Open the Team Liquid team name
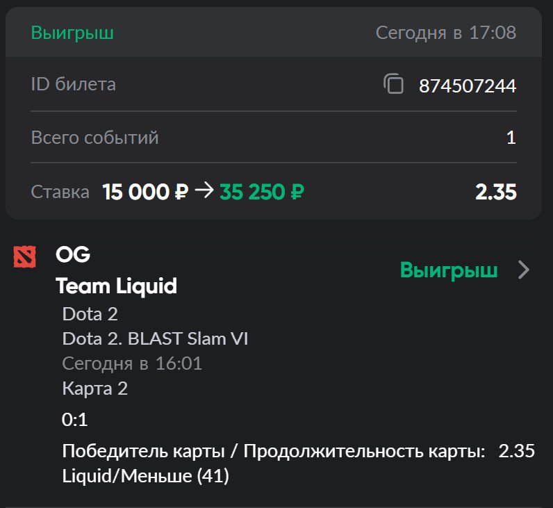Viewport: 553px width, 508px height. point(116,285)
